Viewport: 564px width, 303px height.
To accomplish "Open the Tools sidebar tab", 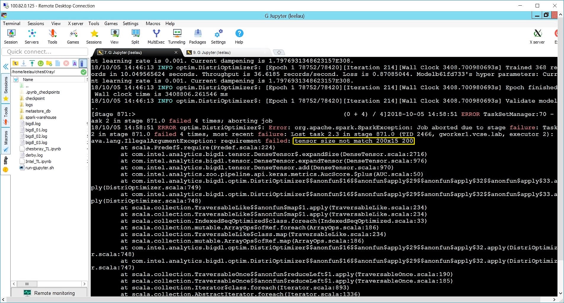I will 6,116.
